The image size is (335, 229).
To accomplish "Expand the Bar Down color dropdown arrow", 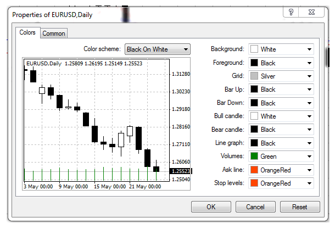I will click(x=309, y=103).
